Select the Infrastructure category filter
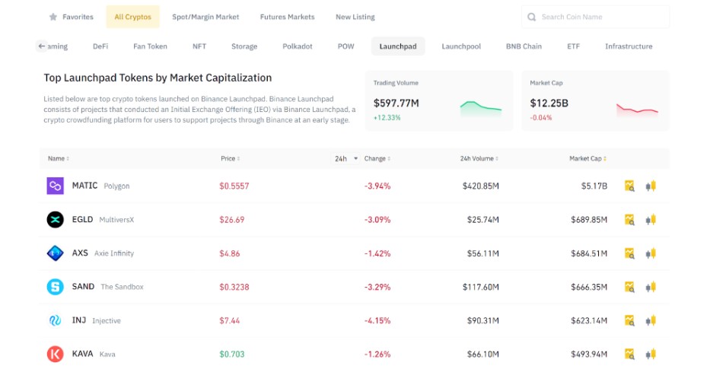The width and height of the screenshot is (710, 385). pyautogui.click(x=629, y=46)
